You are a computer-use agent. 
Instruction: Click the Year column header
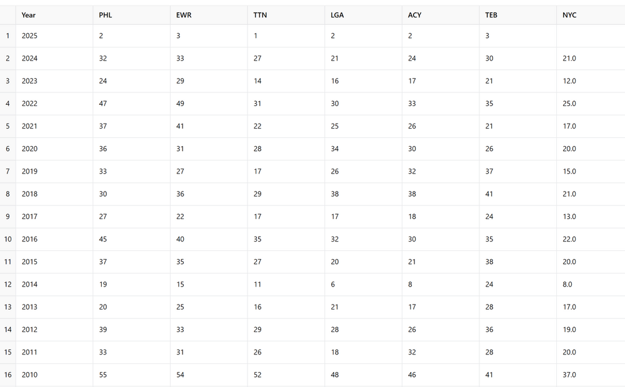pos(54,15)
